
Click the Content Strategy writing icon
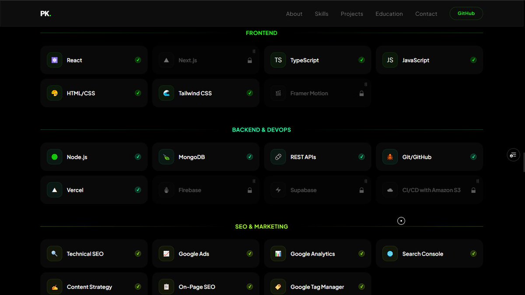pos(54,287)
